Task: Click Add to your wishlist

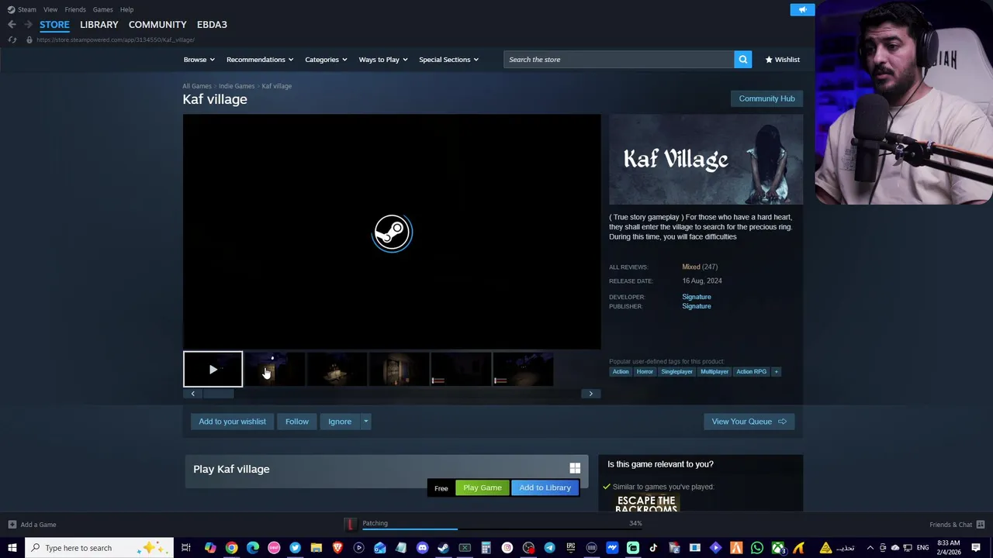Action: point(232,422)
